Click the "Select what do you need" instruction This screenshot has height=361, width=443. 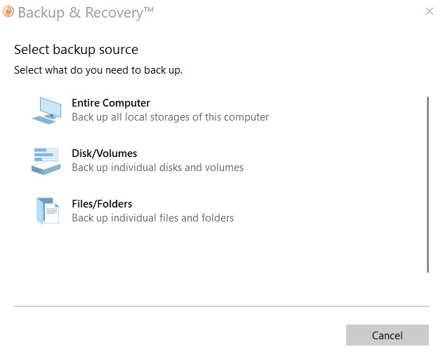point(98,70)
